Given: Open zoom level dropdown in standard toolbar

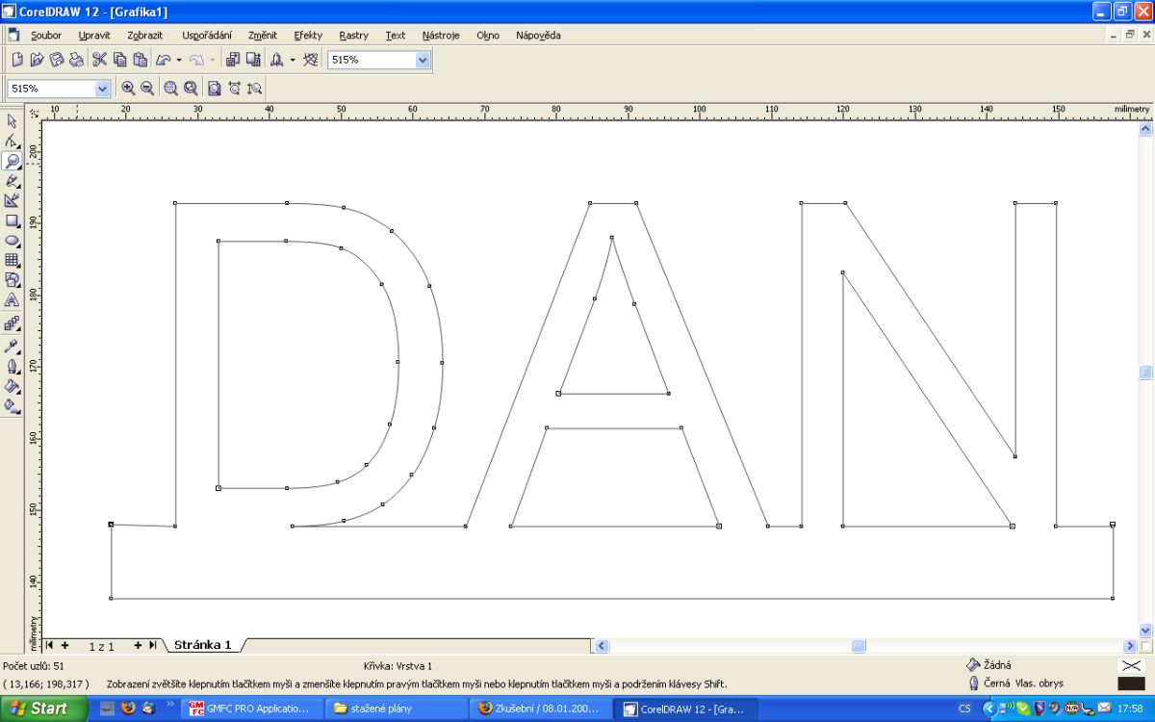Looking at the screenshot, I should tap(423, 60).
